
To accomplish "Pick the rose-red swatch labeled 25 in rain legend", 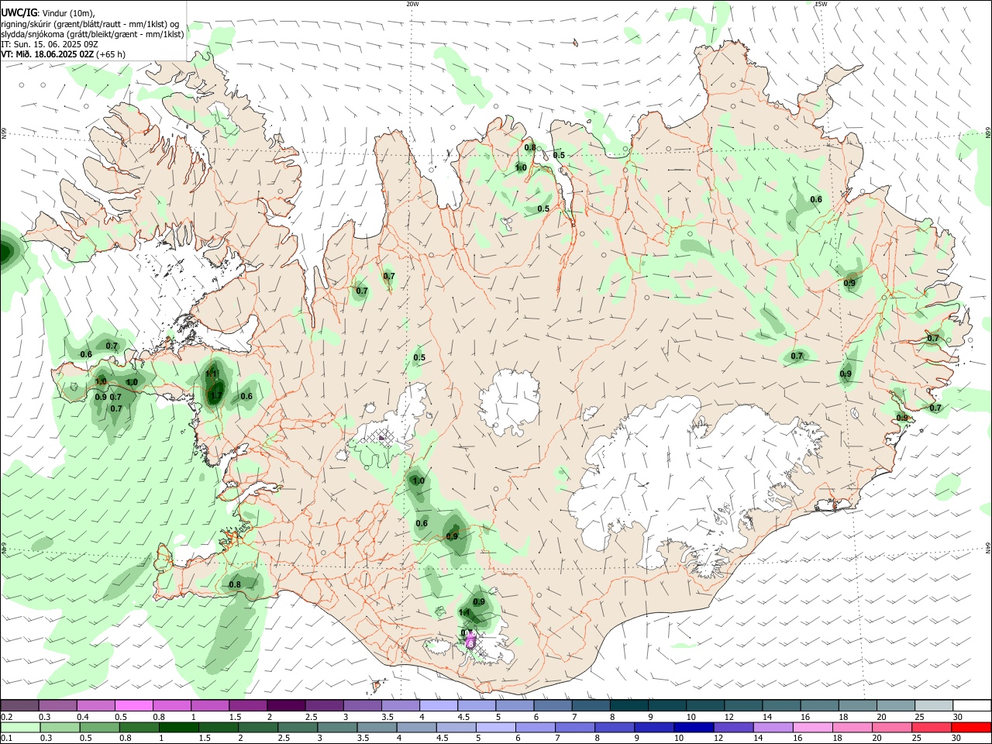I will point(932,728).
